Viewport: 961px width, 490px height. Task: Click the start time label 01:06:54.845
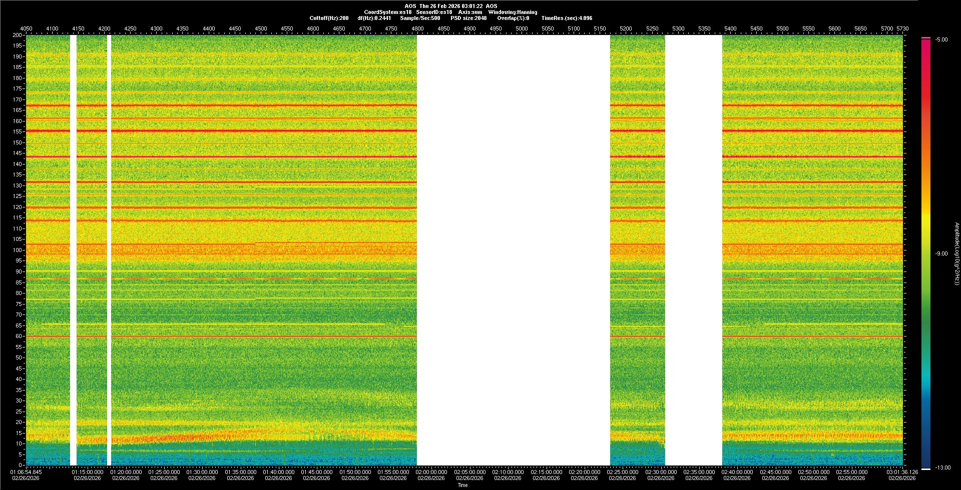(26, 472)
